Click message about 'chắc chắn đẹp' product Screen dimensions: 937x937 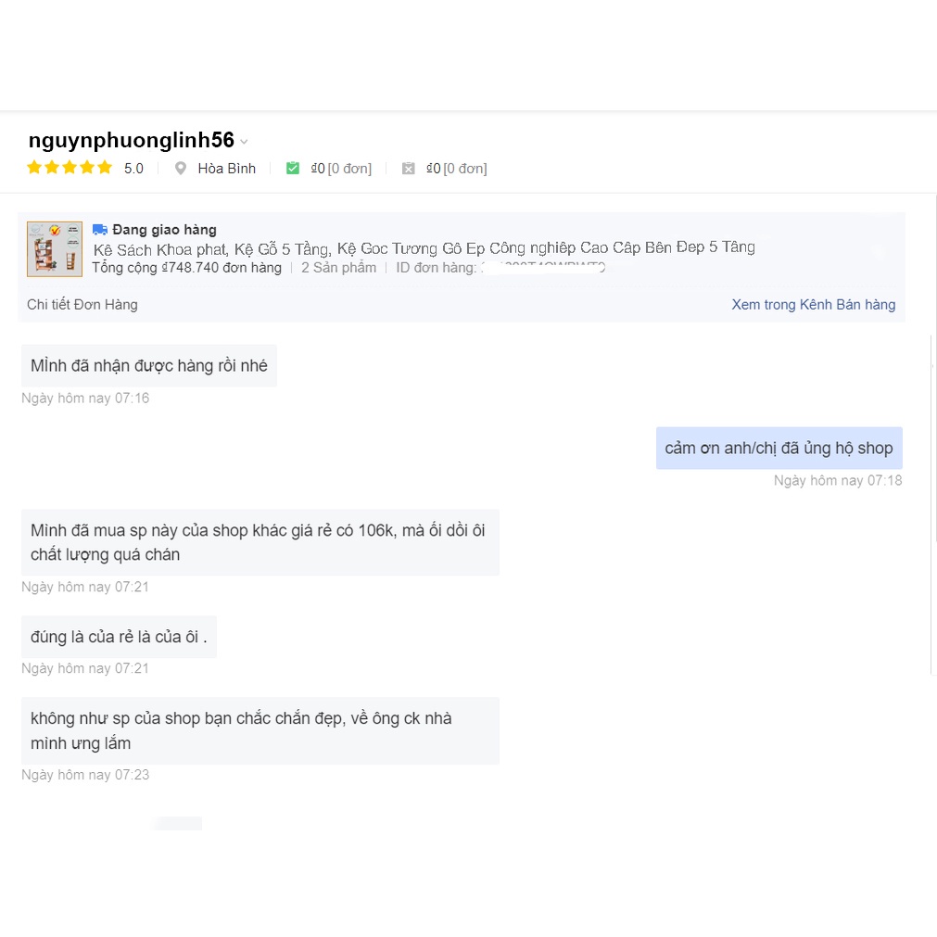click(x=260, y=730)
